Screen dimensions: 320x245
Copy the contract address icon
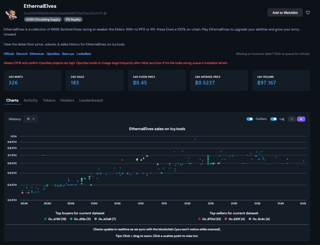[x=105, y=13]
